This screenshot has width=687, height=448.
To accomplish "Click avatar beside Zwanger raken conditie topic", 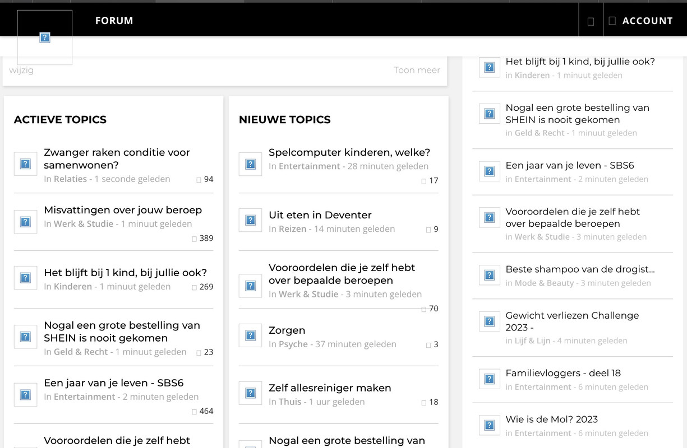I will click(x=25, y=164).
